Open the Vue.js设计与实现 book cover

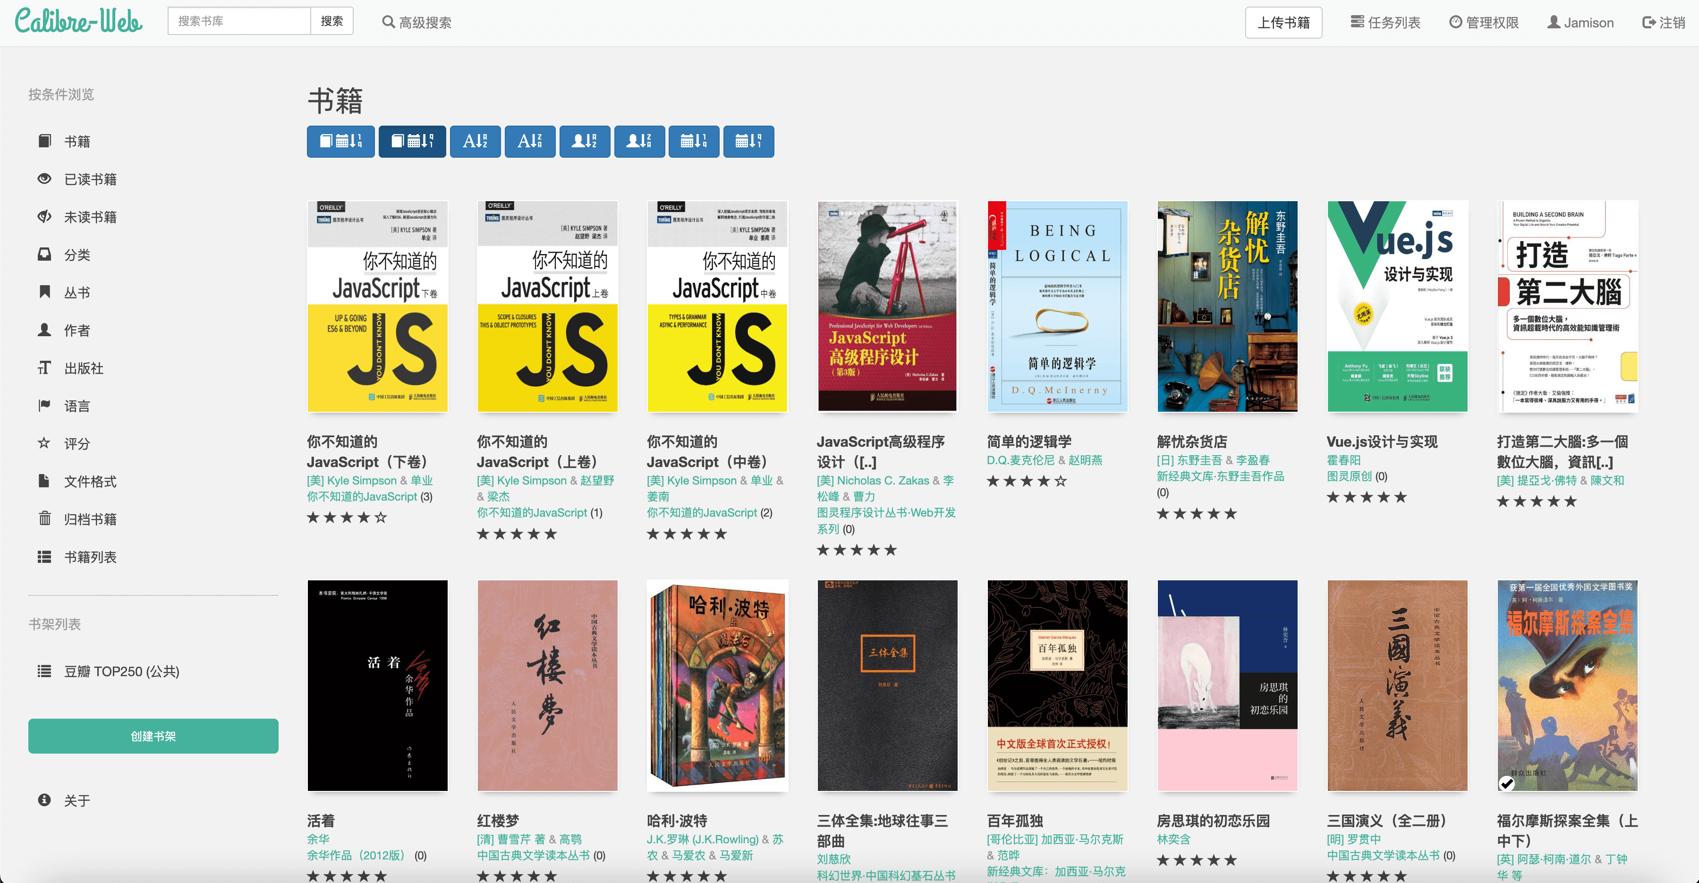pos(1398,306)
